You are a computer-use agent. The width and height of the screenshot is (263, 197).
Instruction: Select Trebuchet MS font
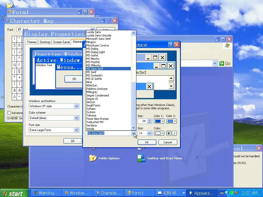tap(108, 122)
